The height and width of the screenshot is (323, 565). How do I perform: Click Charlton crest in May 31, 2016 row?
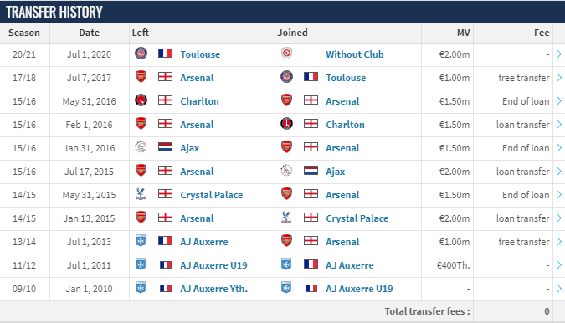(x=141, y=100)
